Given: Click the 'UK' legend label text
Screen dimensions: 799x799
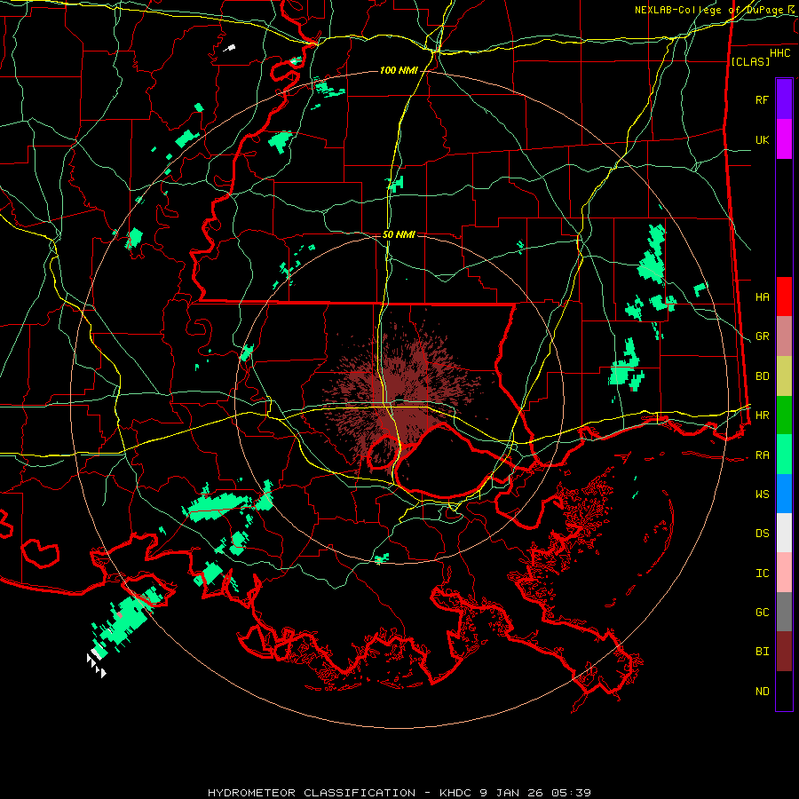Looking at the screenshot, I should 762,139.
